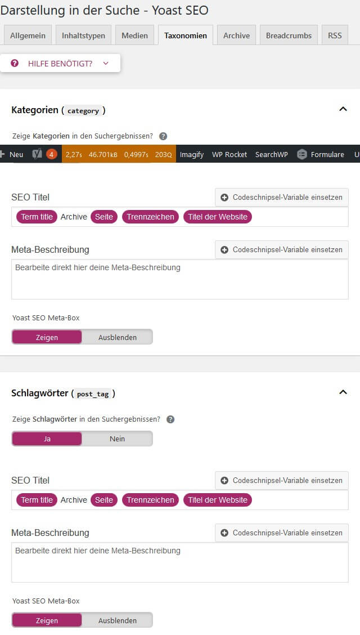Viewport: 360px width, 635px height.
Task: Open the Allgemein tab
Action: (x=28, y=35)
